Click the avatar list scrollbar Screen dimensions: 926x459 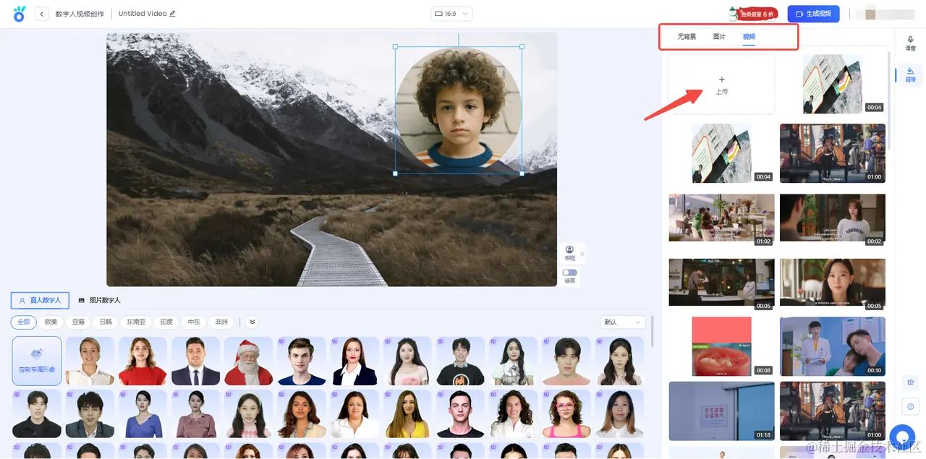click(x=653, y=331)
